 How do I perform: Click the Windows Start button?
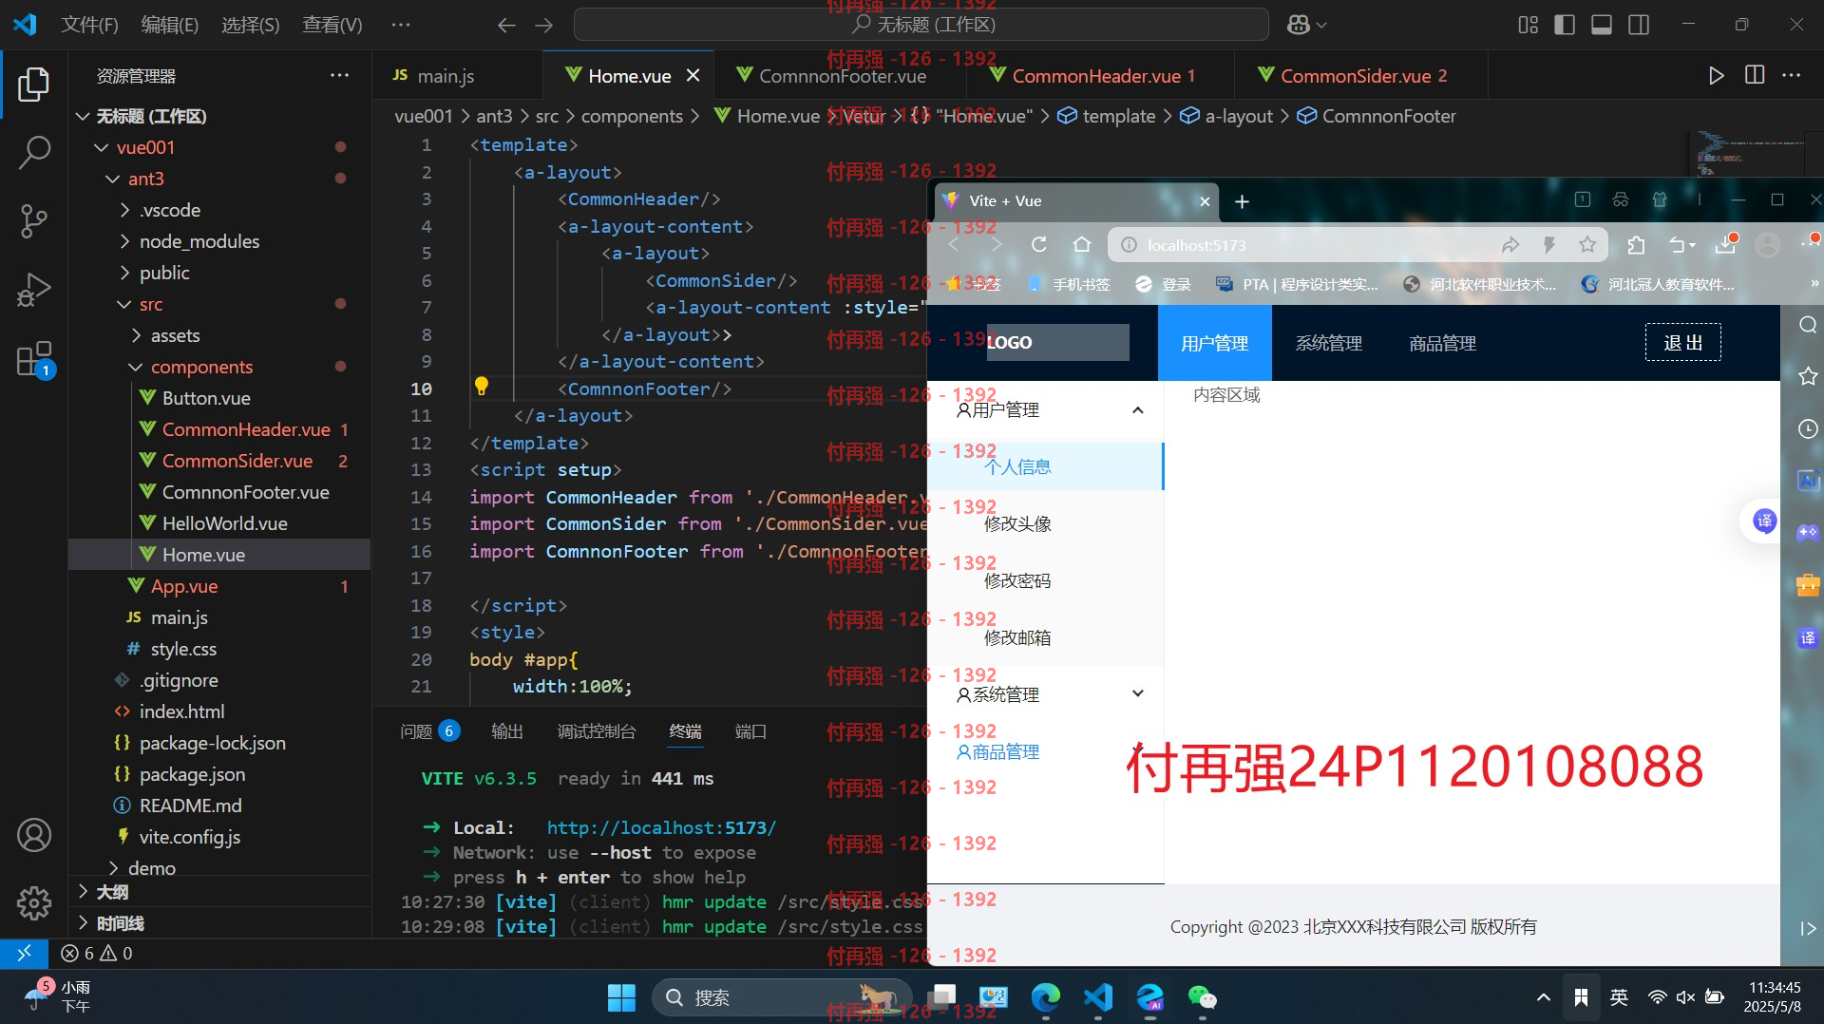621,997
